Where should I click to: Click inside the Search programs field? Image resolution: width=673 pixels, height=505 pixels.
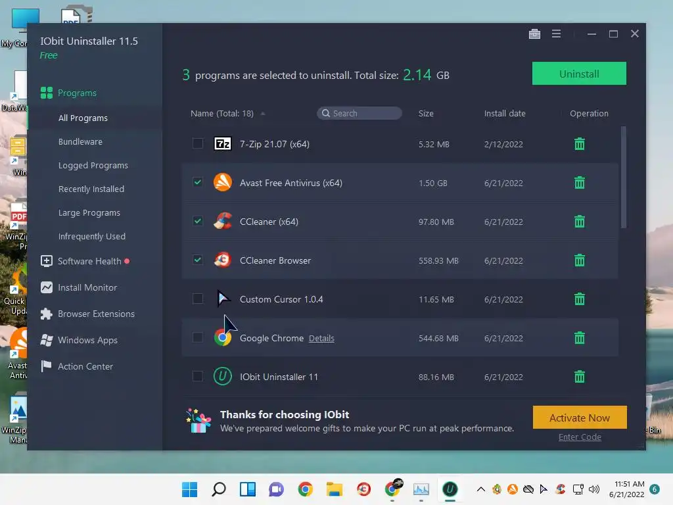[360, 113]
